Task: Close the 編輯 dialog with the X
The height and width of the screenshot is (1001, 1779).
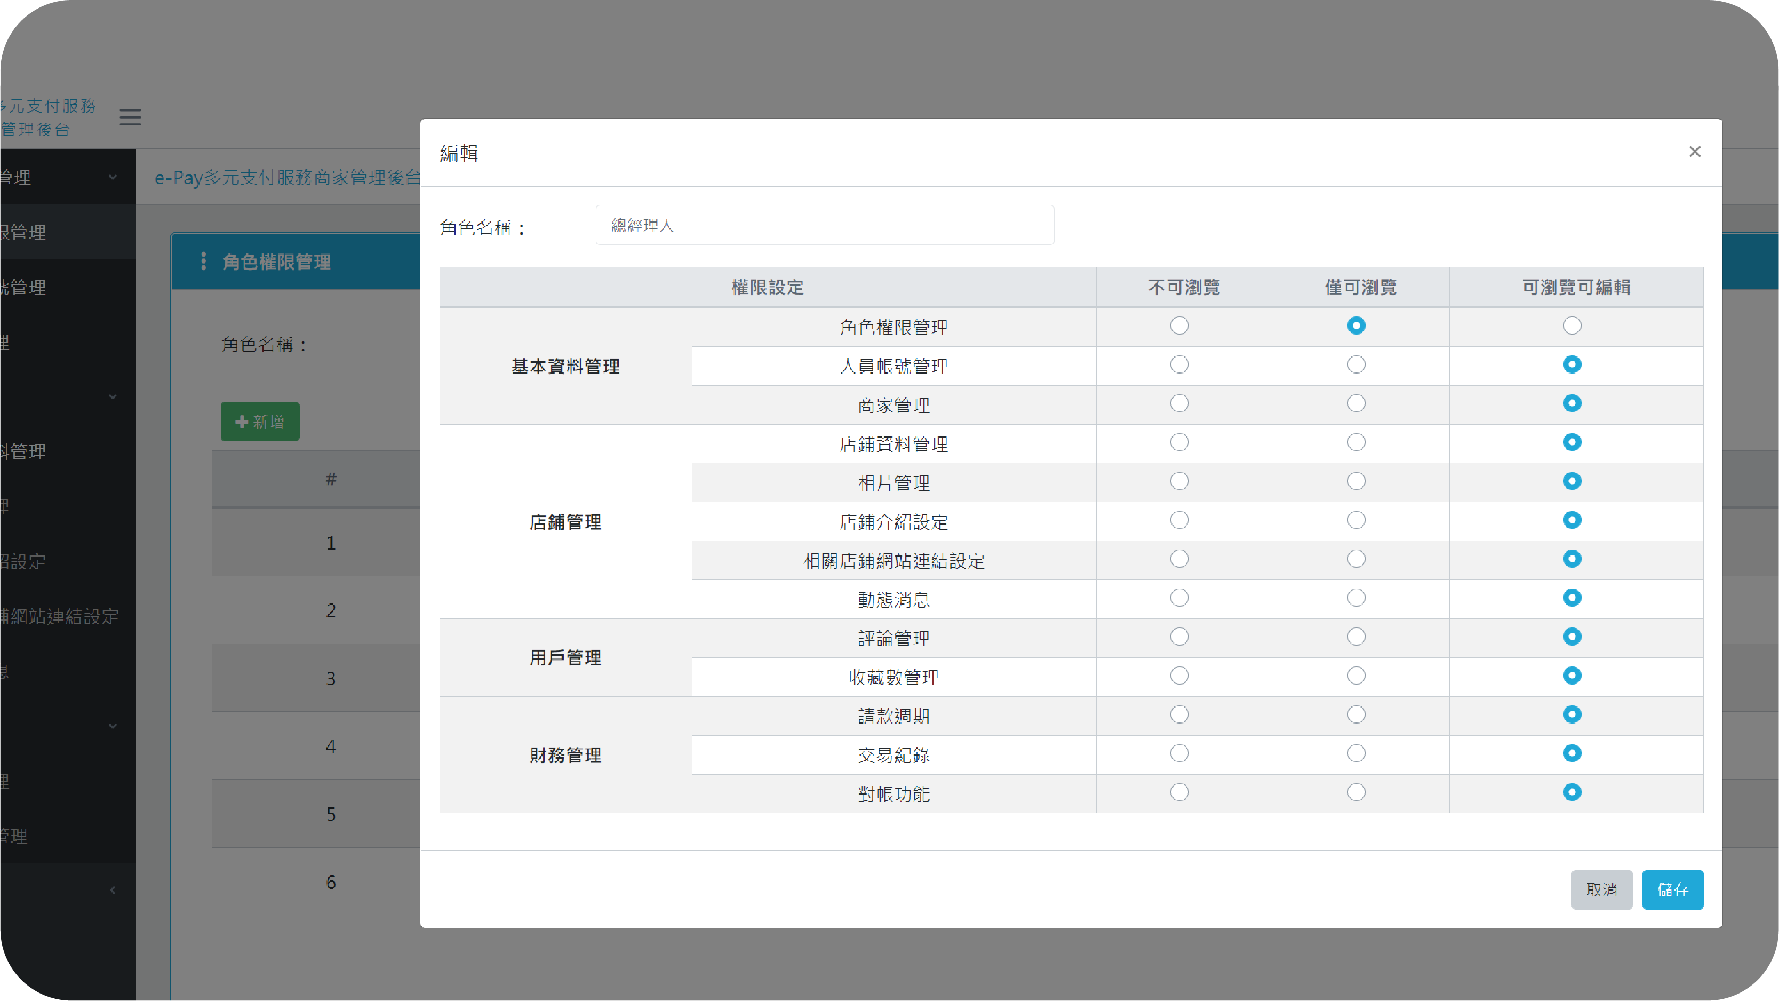Action: point(1694,152)
